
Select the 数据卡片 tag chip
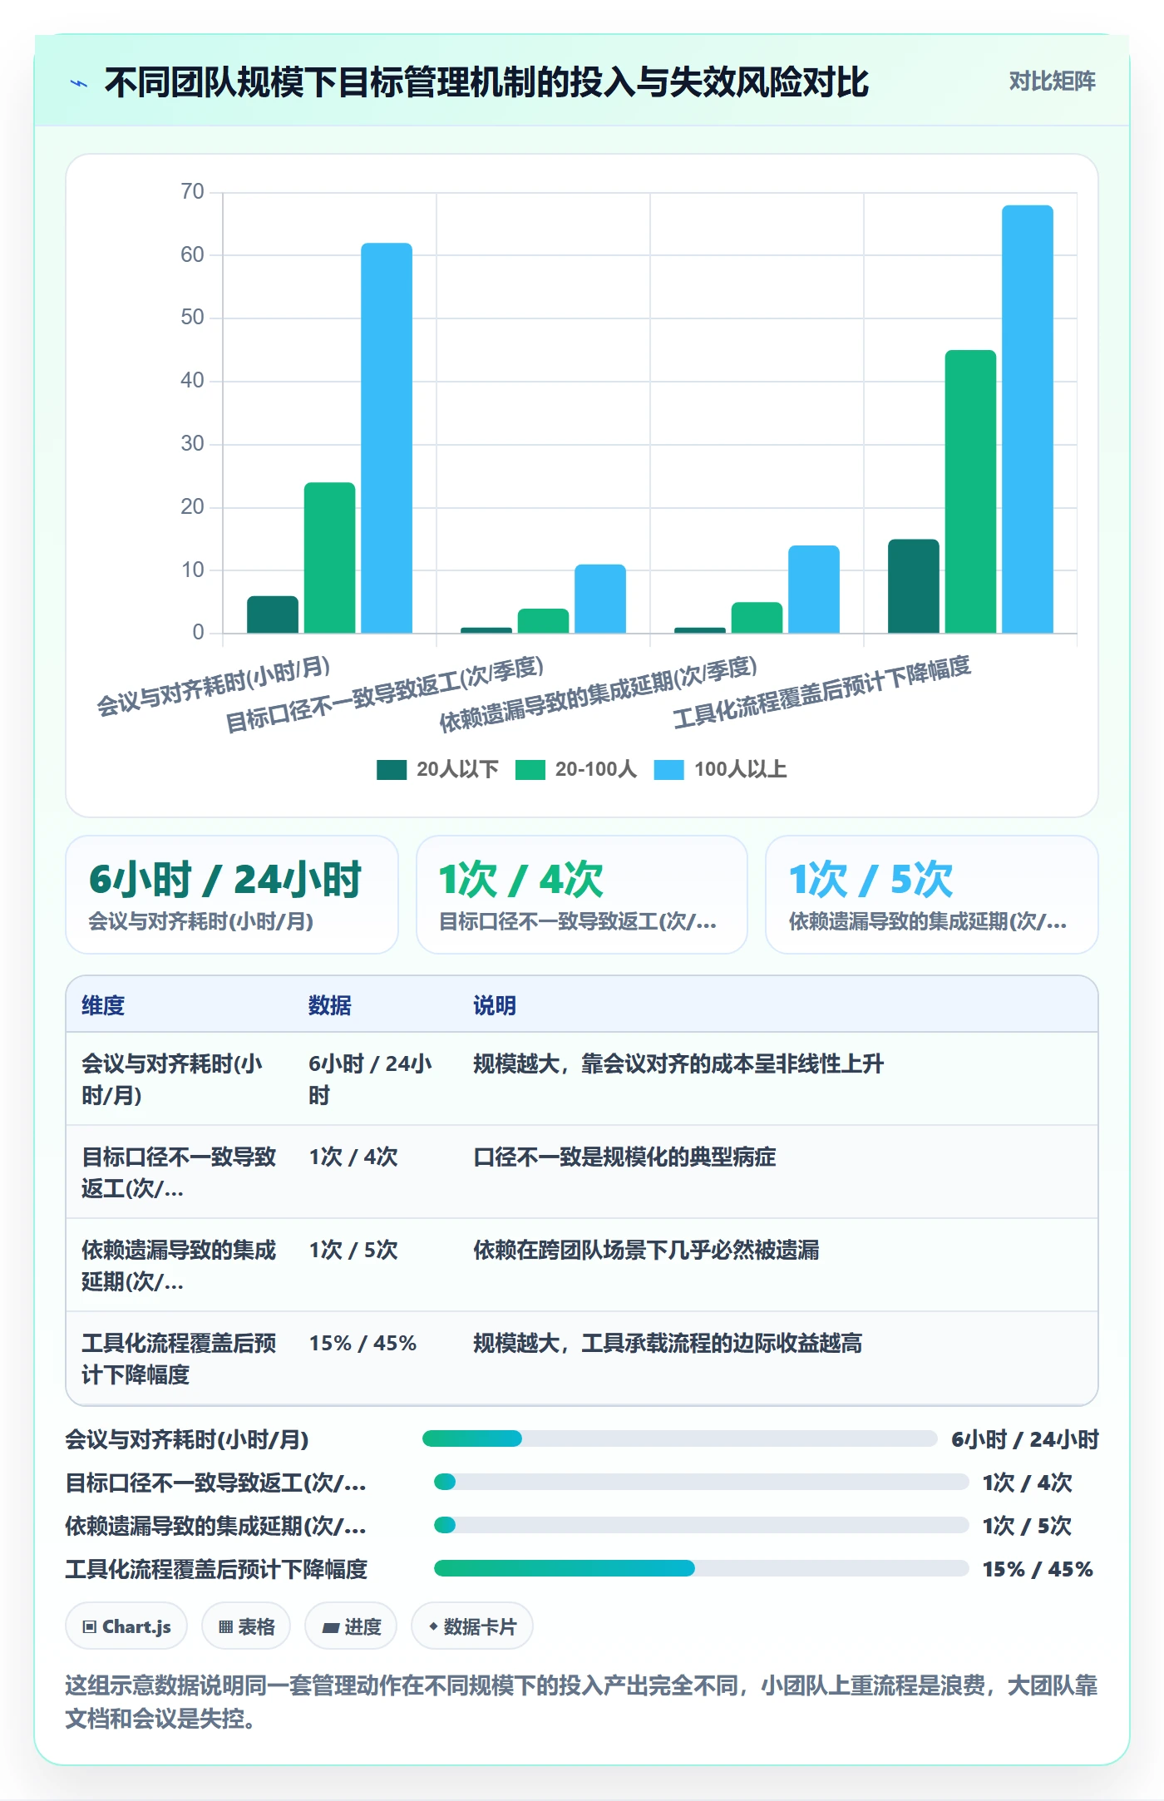tap(472, 1626)
